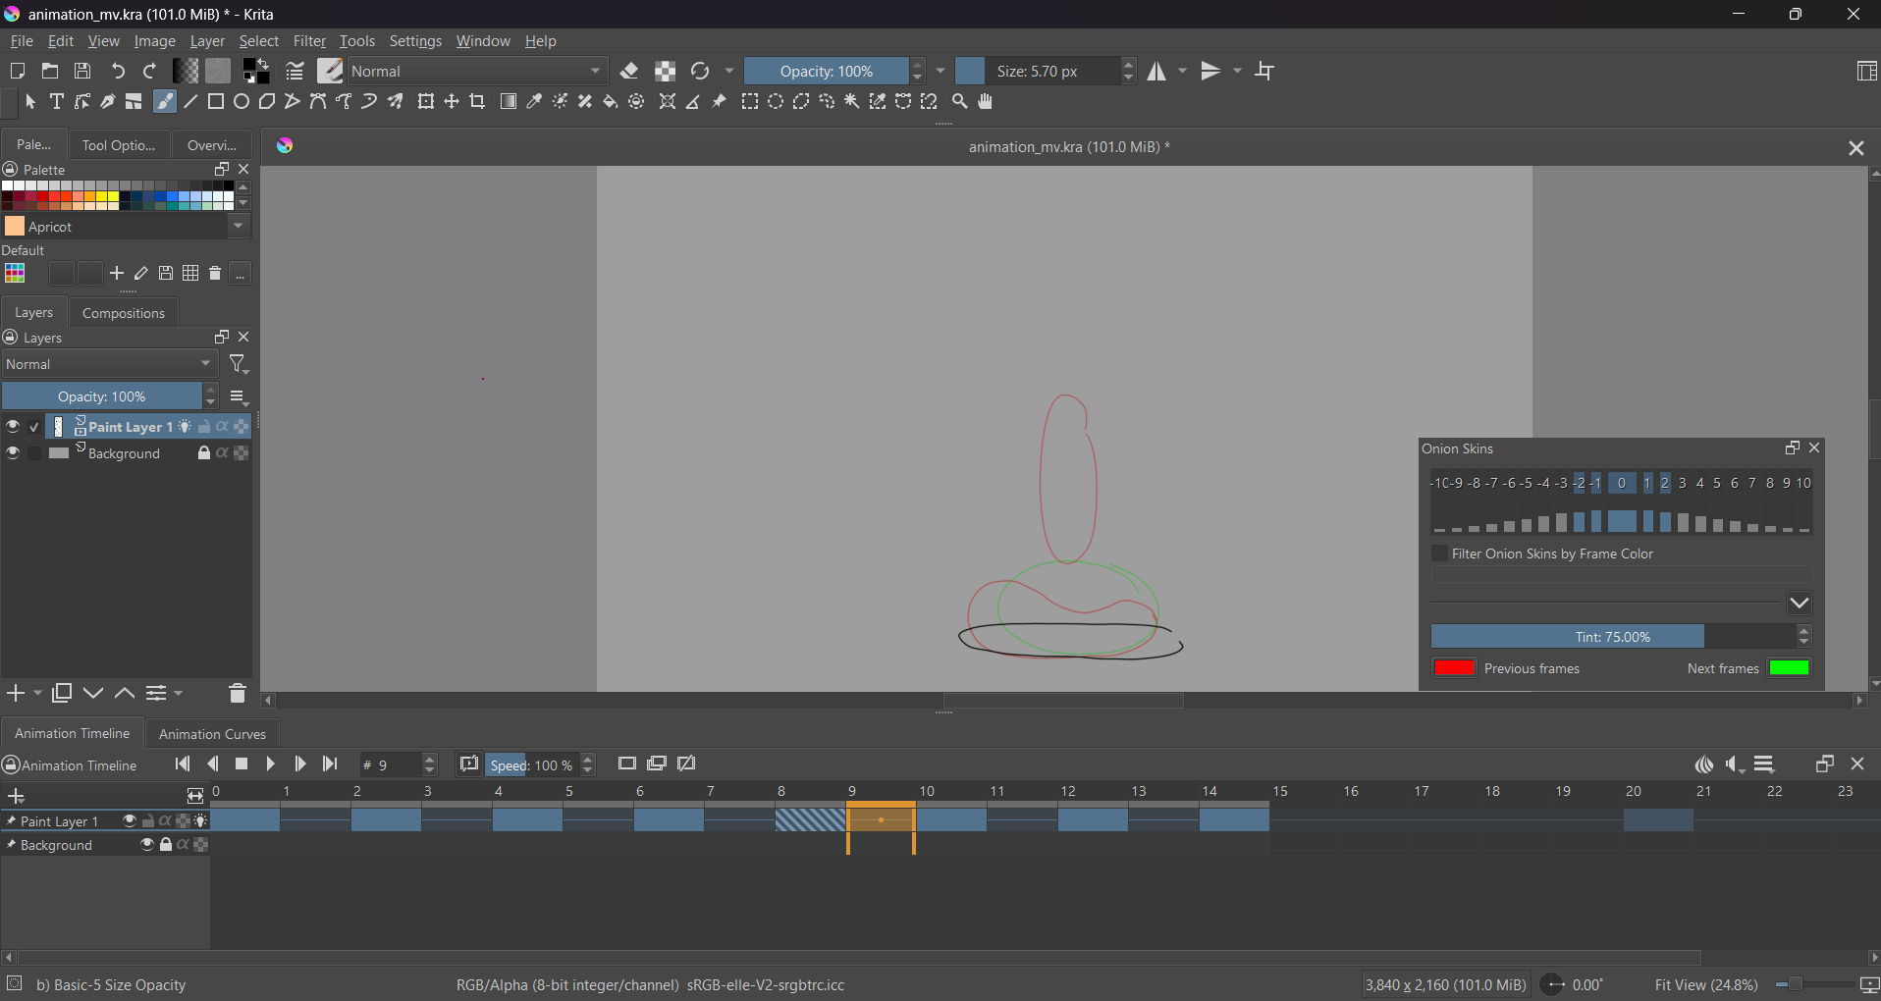The width and height of the screenshot is (1881, 1001).
Task: Open the Filter menu
Action: click(309, 41)
